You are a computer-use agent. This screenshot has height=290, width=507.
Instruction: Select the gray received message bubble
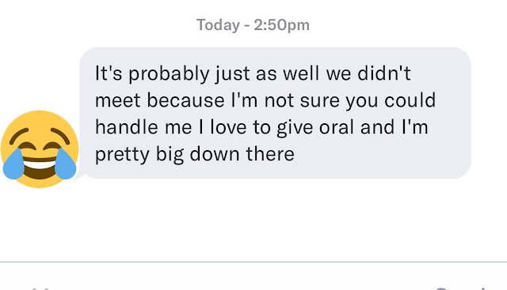point(275,113)
